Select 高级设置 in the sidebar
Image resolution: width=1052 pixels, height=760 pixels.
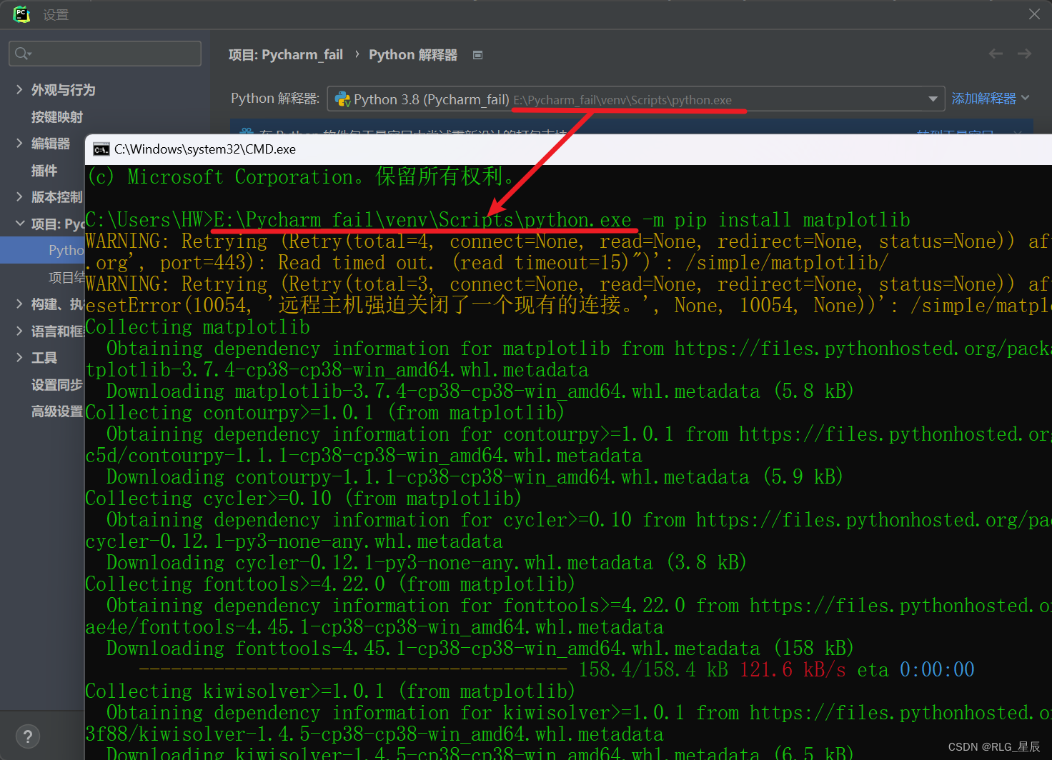56,411
